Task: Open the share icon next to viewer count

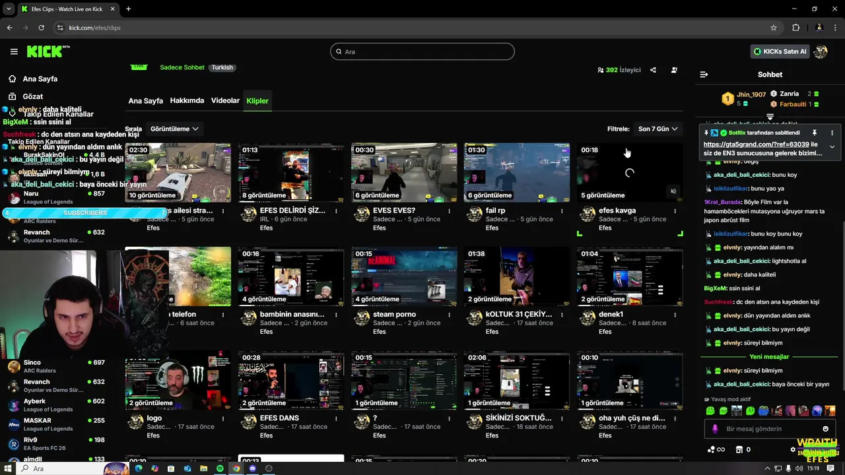Action: [x=653, y=70]
